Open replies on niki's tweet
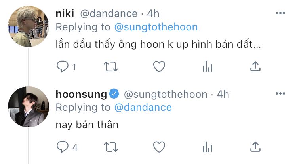Image resolution: width=297 pixels, height=164 pixels. coord(63,67)
